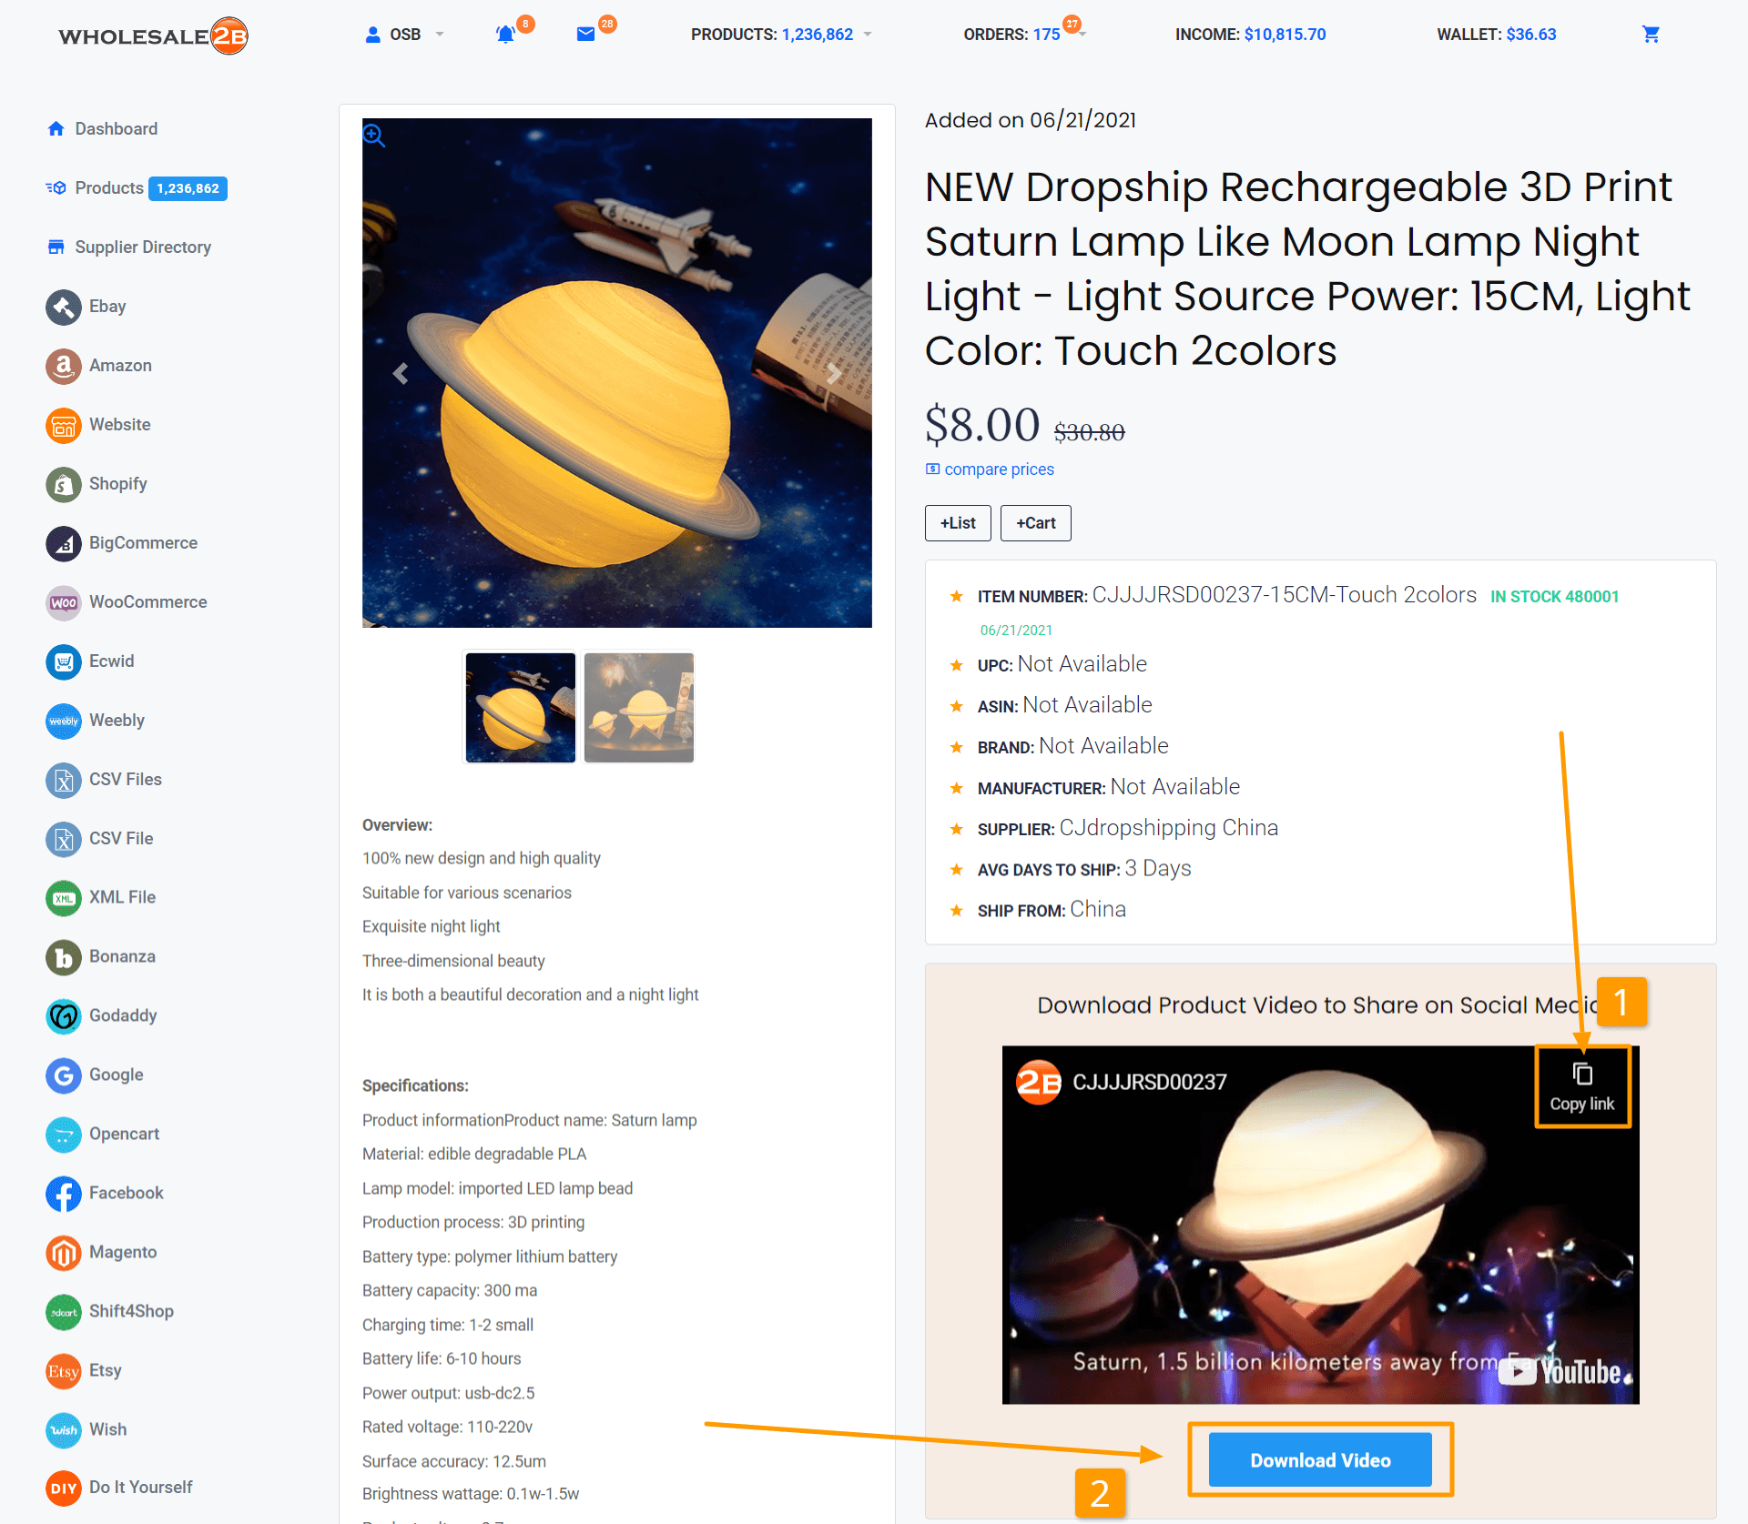Select the Weebly menu label
Image resolution: width=1748 pixels, height=1524 pixels.
(117, 721)
